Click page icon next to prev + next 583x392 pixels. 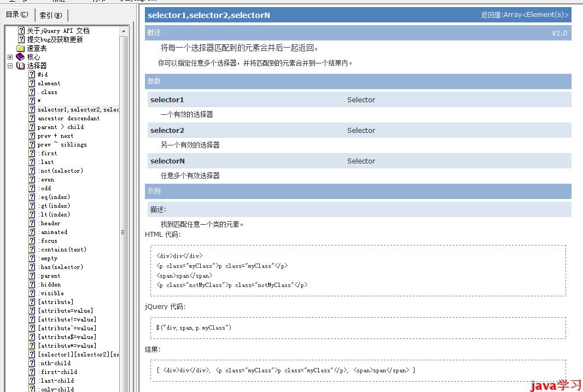32,136
